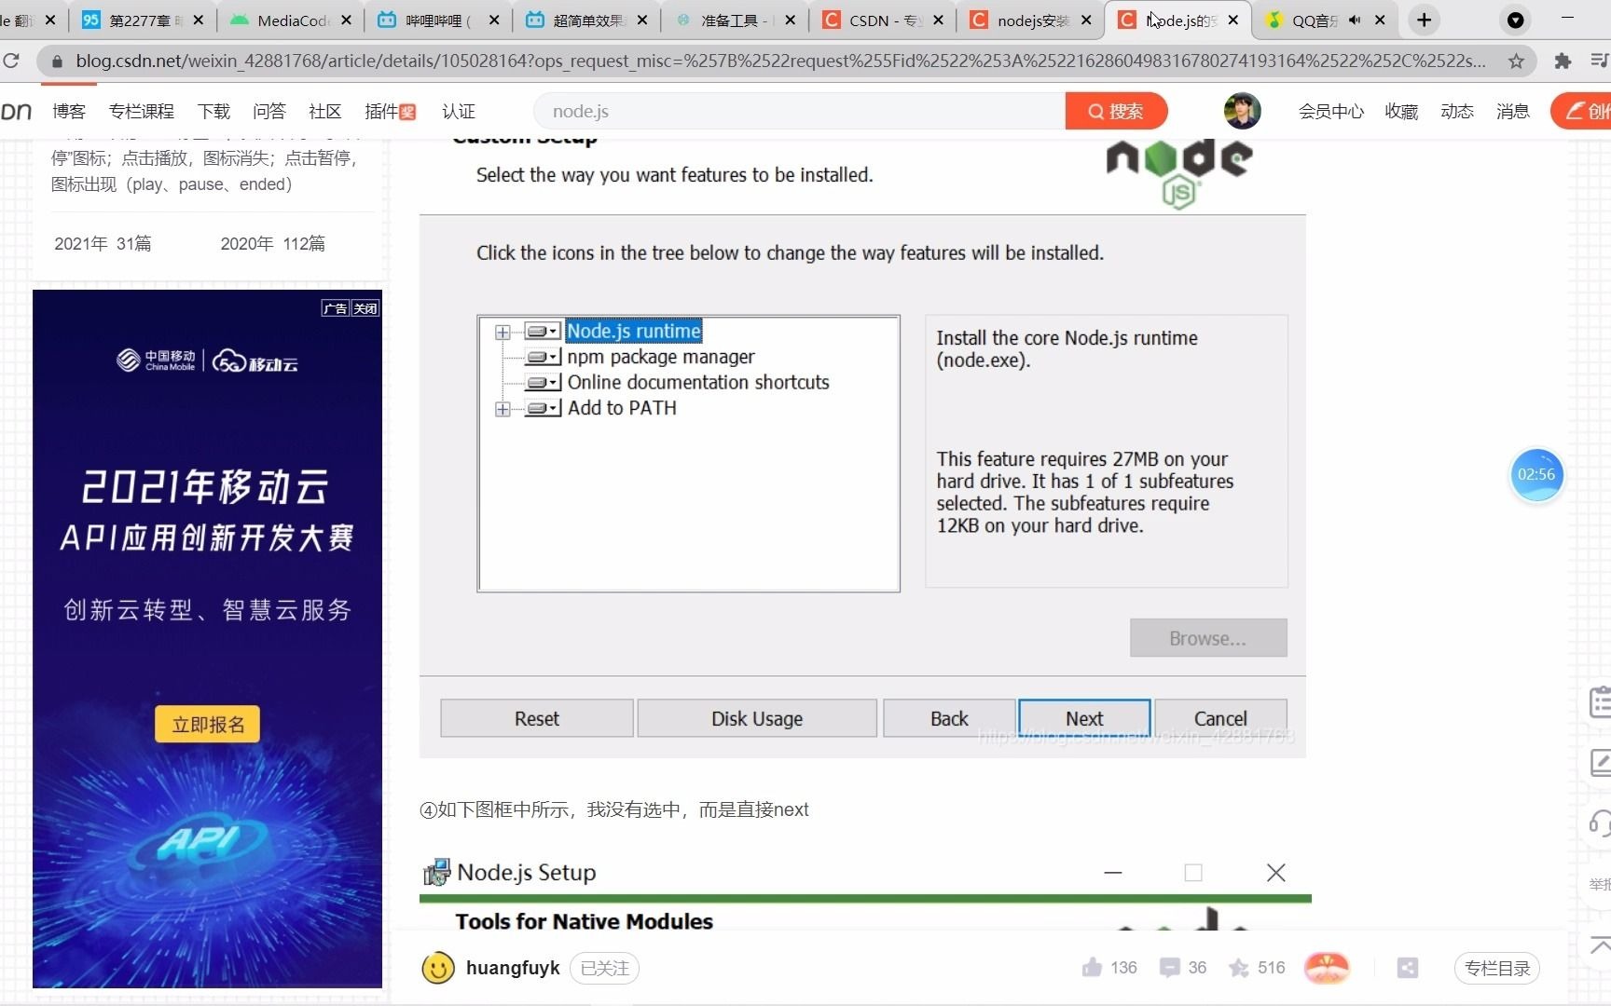Viewport: 1611px width, 1006px height.
Task: Click the browser address bar URL
Action: [x=781, y=61]
